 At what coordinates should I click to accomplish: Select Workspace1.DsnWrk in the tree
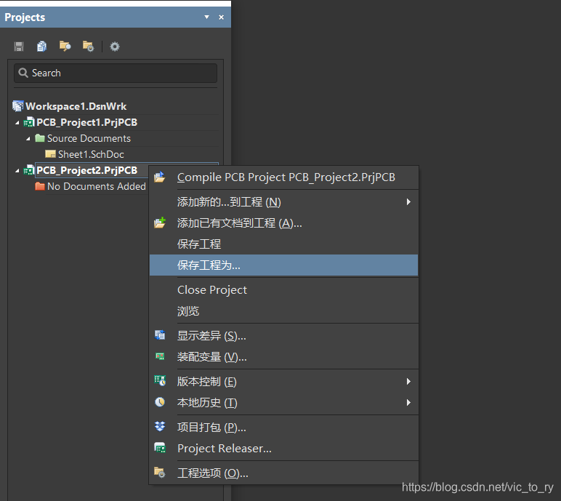[76, 106]
